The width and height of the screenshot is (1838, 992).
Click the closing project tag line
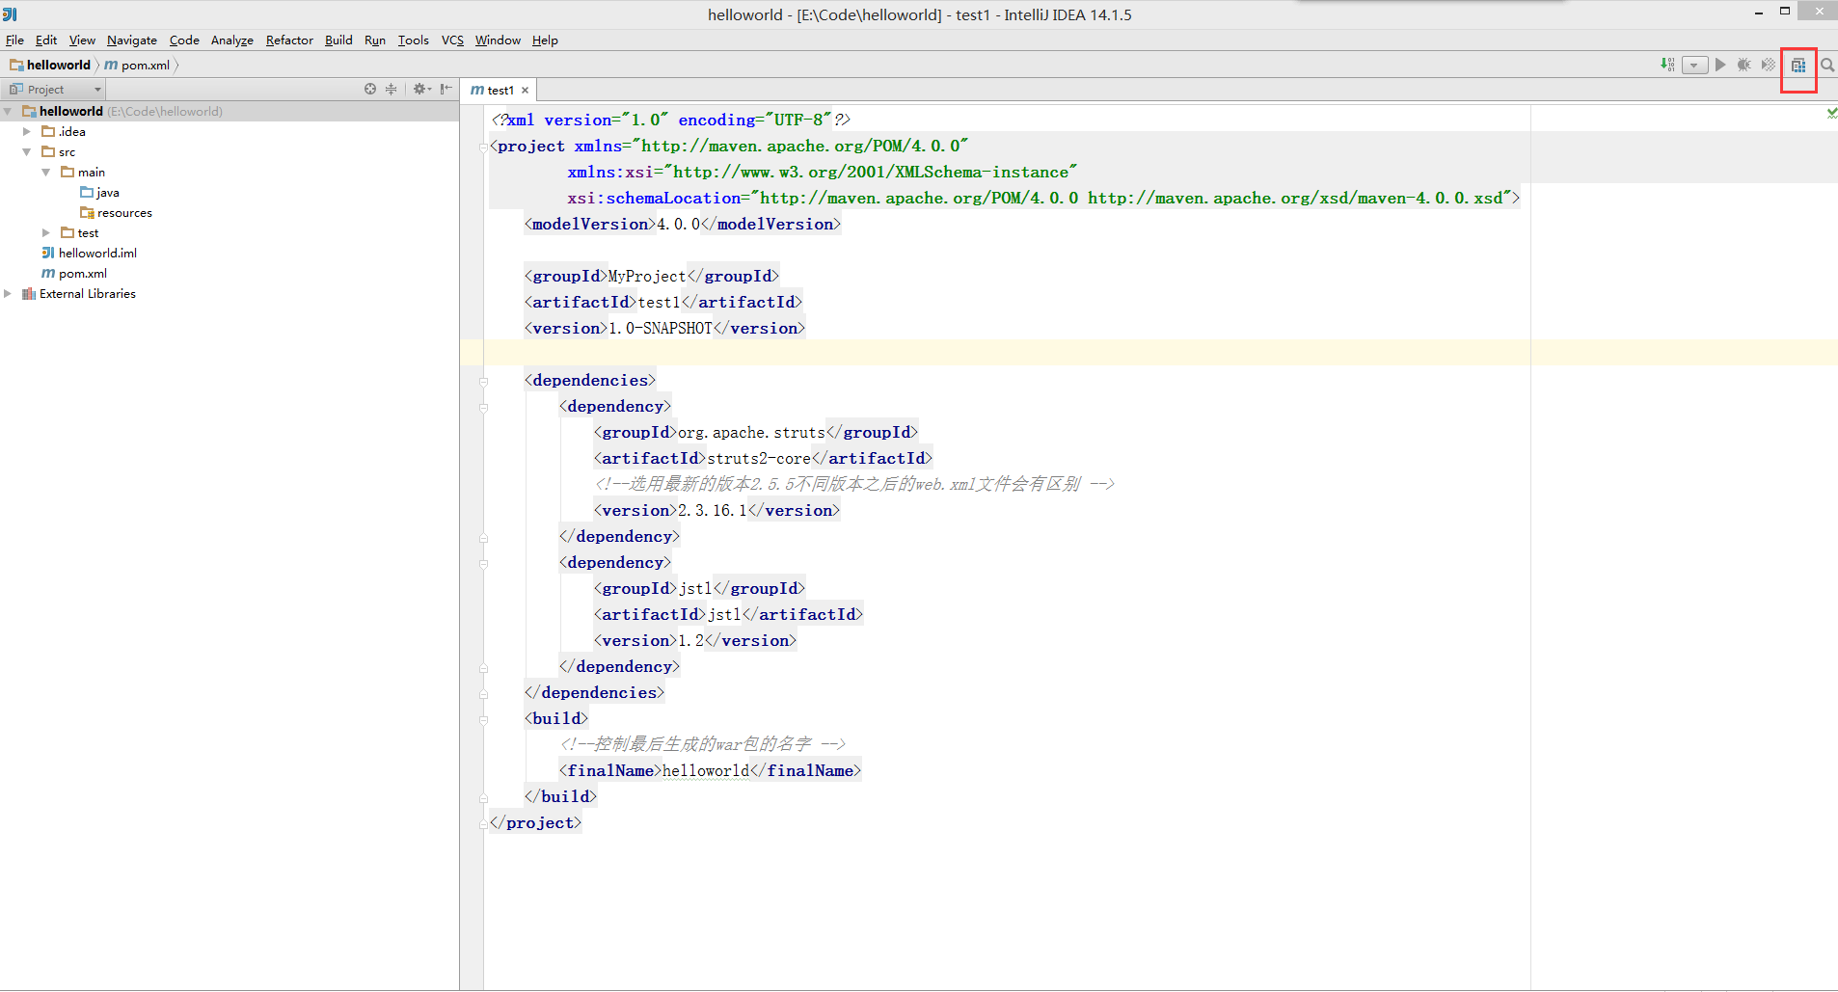point(536,823)
